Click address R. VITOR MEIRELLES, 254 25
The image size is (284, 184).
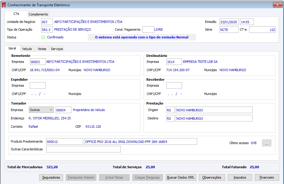click(x=50, y=118)
